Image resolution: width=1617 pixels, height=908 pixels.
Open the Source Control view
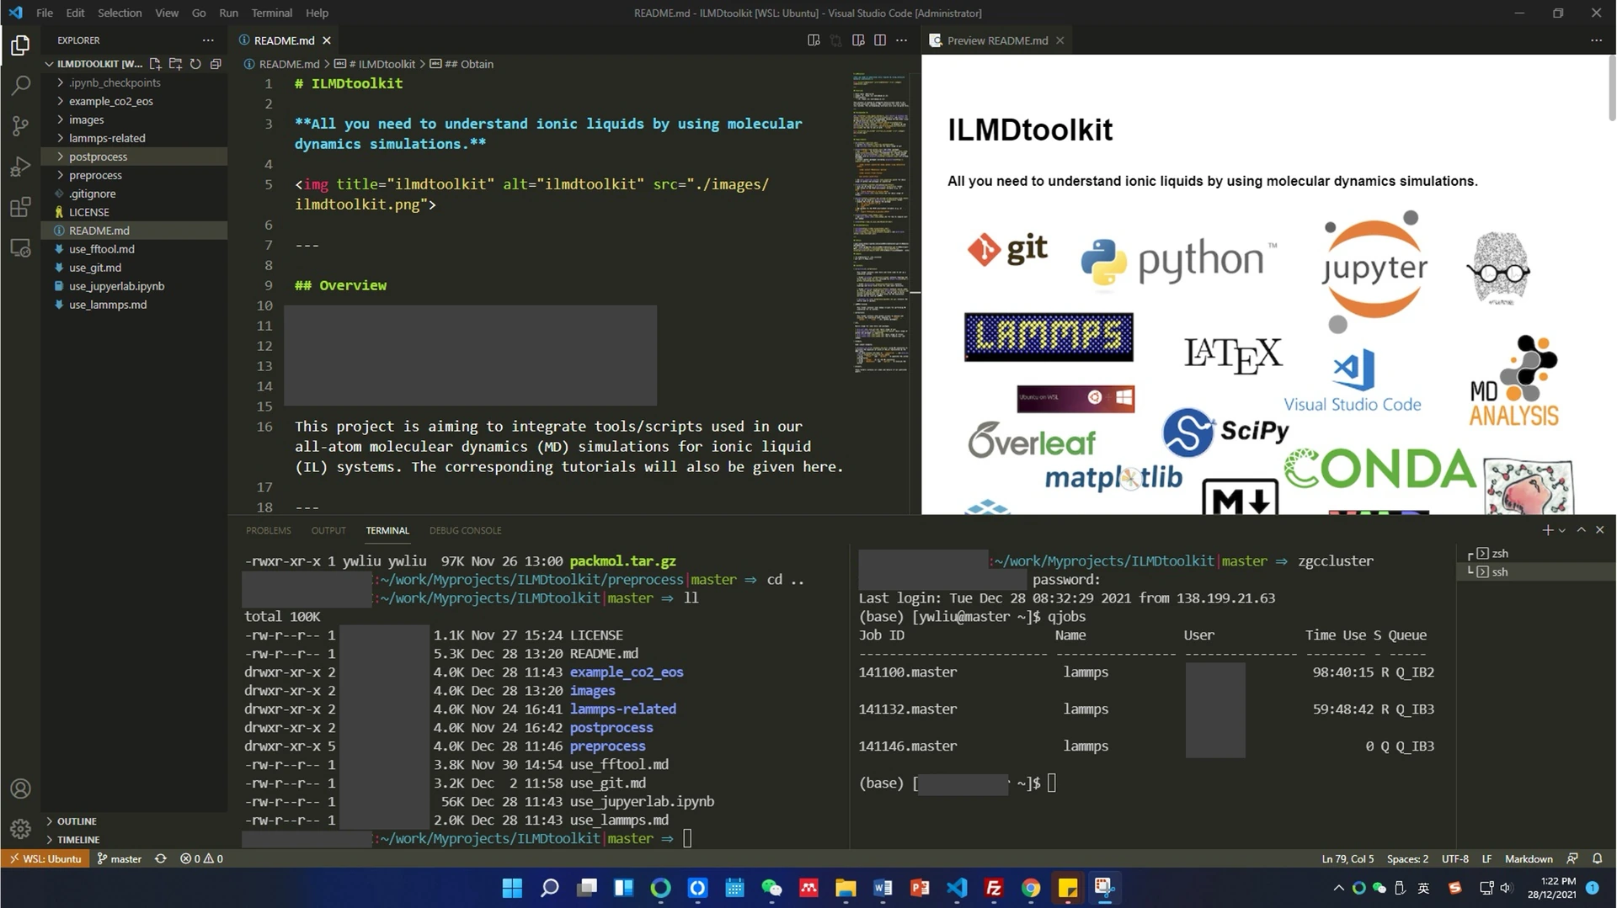(20, 126)
